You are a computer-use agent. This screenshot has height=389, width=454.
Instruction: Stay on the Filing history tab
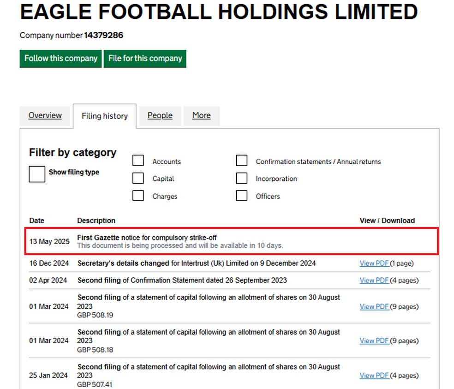click(104, 116)
